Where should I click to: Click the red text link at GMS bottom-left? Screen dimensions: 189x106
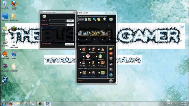pyautogui.click(x=80, y=80)
